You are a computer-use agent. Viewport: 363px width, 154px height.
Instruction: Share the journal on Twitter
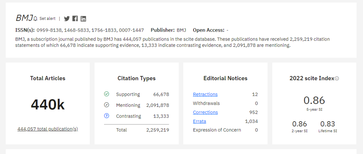(67, 19)
